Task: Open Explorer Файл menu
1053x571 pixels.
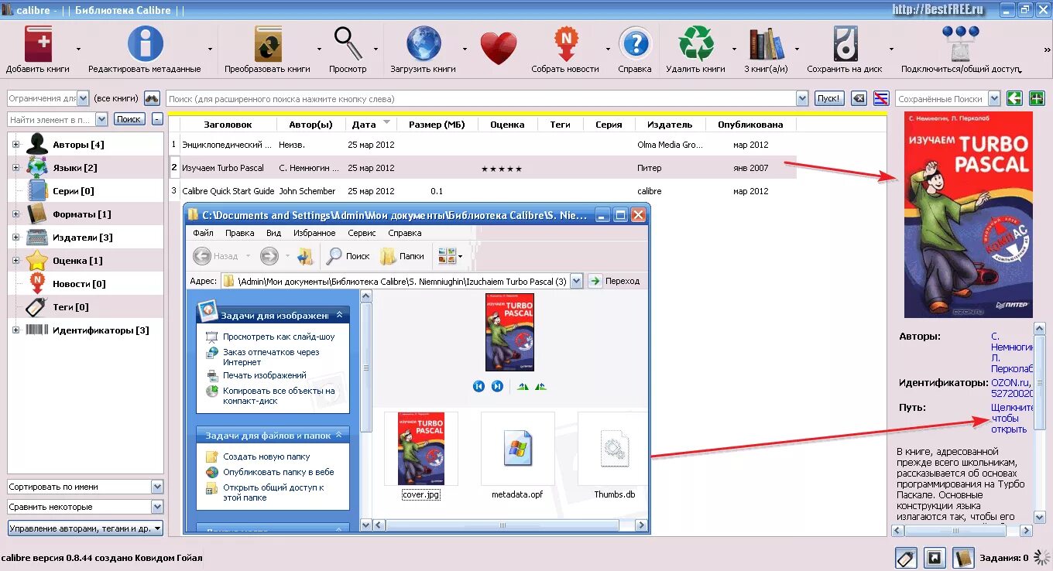Action: (204, 233)
